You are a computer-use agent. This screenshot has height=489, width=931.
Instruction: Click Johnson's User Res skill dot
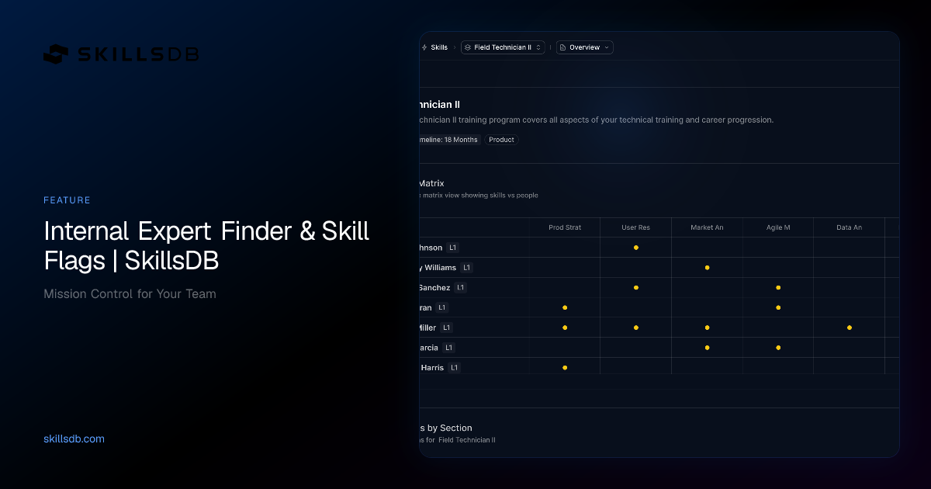coord(636,248)
